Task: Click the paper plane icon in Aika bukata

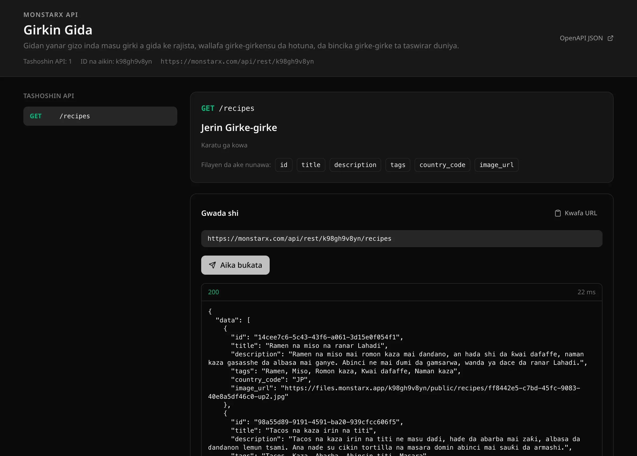Action: point(212,265)
